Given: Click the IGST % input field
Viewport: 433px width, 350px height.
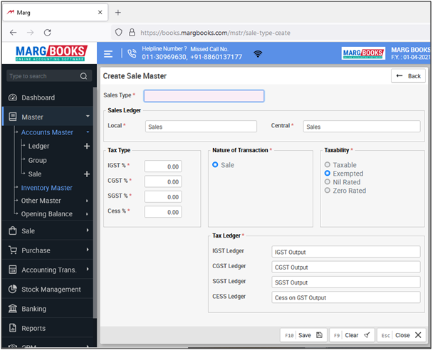Looking at the screenshot, I should tap(163, 166).
